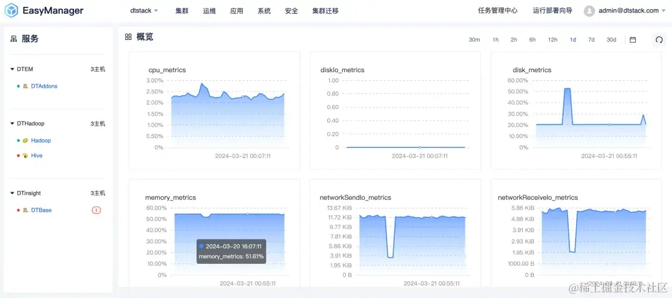Viewport: 672px width, 298px height.
Task: Select the 7d time range
Action: coord(591,40)
